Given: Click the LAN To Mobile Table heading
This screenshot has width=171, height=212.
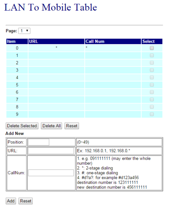Looking at the screenshot, I should click(x=51, y=7).
